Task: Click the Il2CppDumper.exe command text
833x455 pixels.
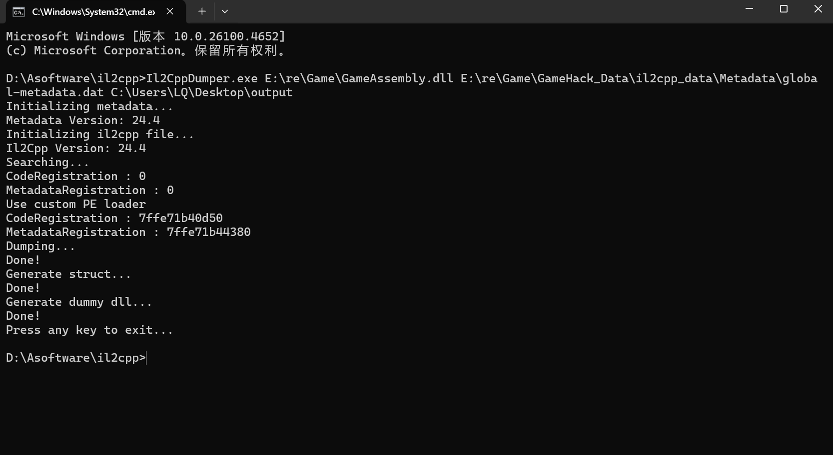Action: pyautogui.click(x=202, y=78)
